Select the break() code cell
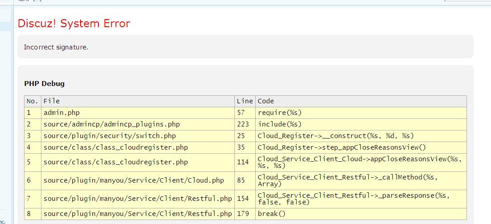The image size is (491, 224). tap(361, 214)
